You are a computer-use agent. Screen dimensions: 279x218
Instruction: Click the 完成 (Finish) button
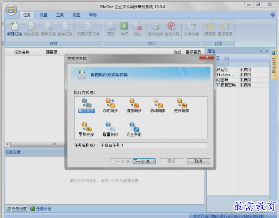[171, 161]
